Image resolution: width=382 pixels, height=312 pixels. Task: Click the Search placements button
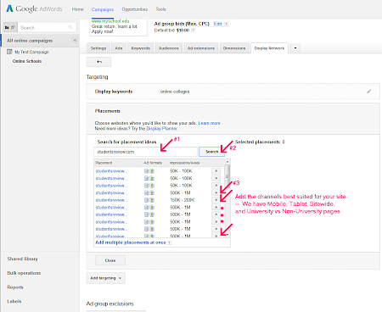(x=211, y=152)
